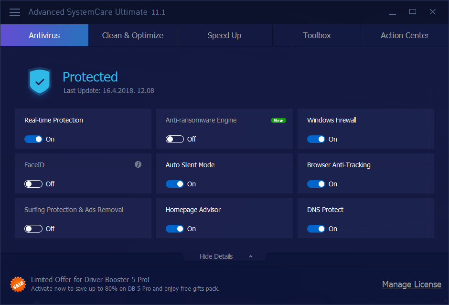Open the Action Center tab
Screen dimensions: 449x305
point(405,35)
